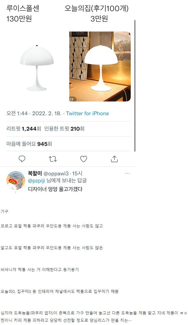The image size is (188, 325).
Task: Open the 오늘의집 lit lamp photo
Action: [x=100, y=66]
